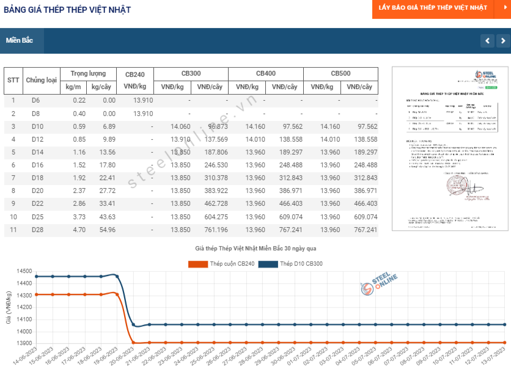The image size is (511, 369).
Task: Click the 761.196 value in D28 row
Action: [x=216, y=230]
